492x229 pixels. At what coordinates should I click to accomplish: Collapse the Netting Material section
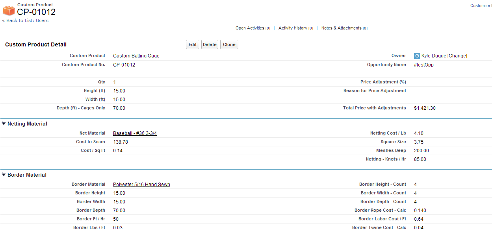point(4,124)
